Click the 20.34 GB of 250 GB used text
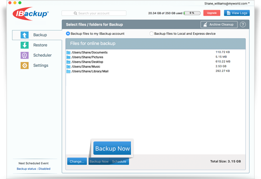The width and height of the screenshot is (261, 179). [165, 13]
